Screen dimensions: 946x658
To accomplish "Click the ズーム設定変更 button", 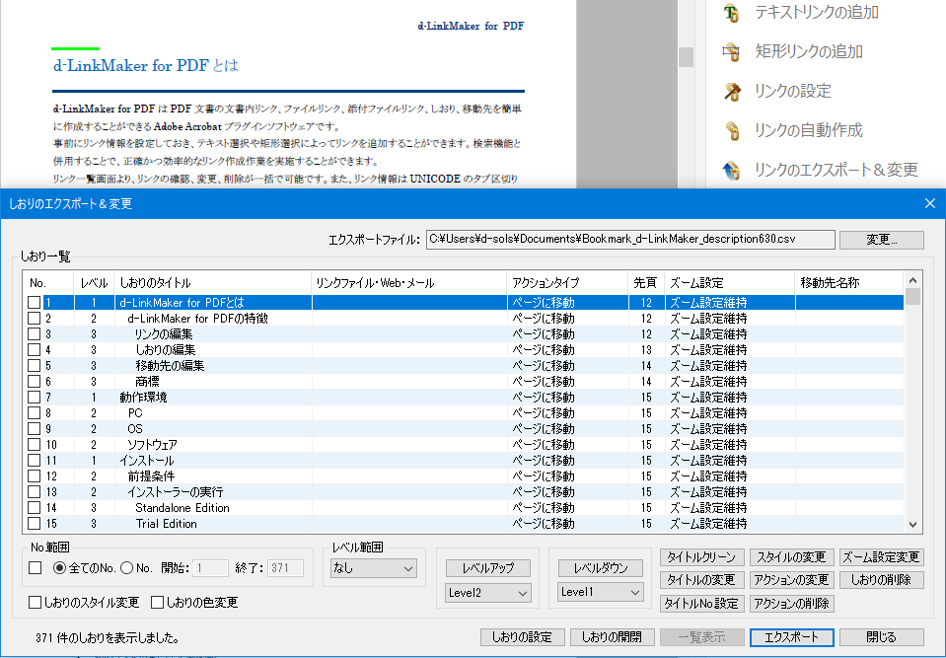I will [x=882, y=556].
